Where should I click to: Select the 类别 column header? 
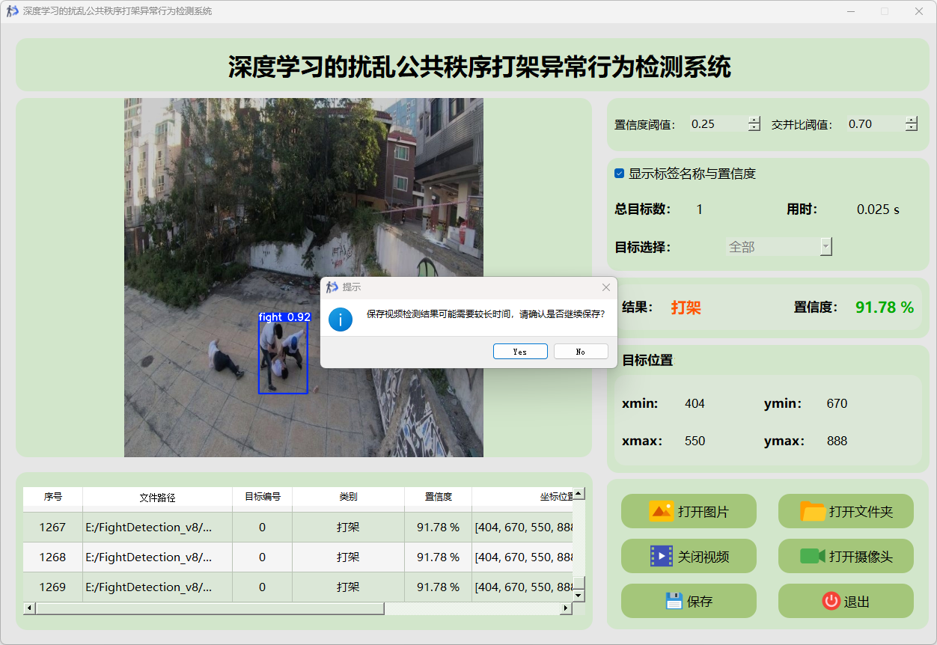pos(348,497)
